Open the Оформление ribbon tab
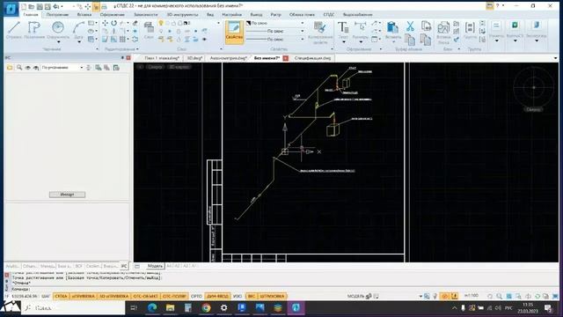 pos(113,15)
